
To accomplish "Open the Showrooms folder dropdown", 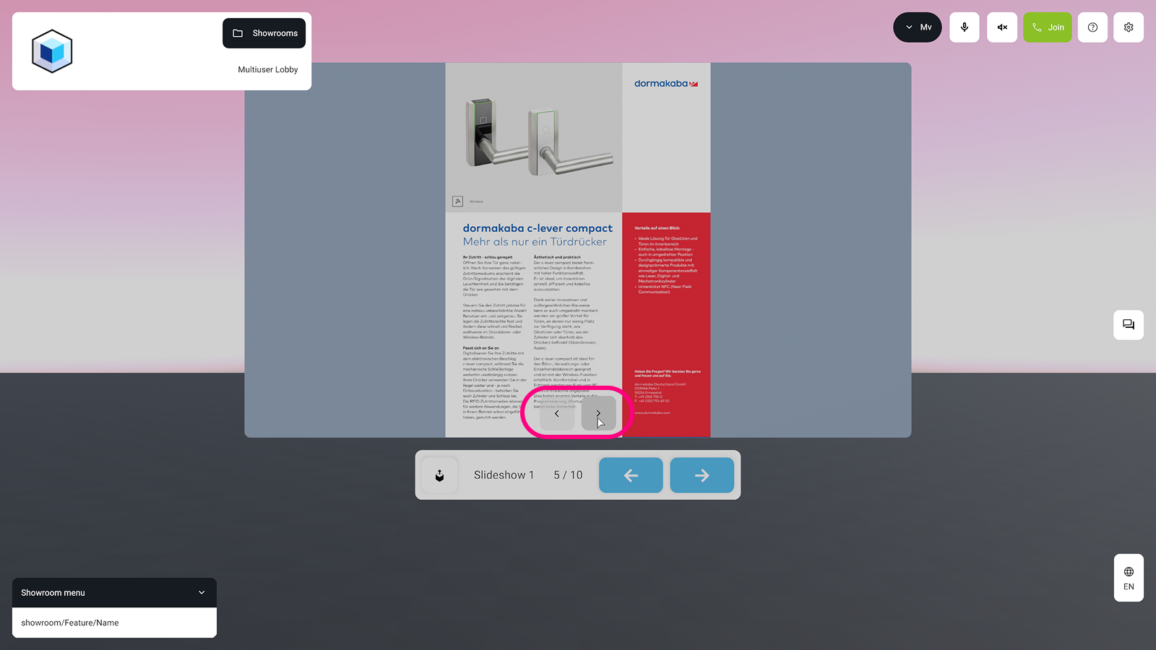I will [264, 32].
